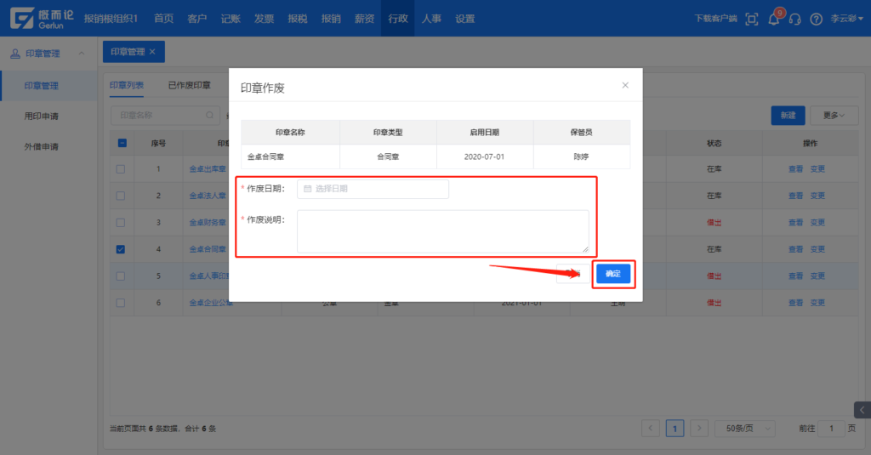Click 下载客户端 link in header

click(x=715, y=19)
